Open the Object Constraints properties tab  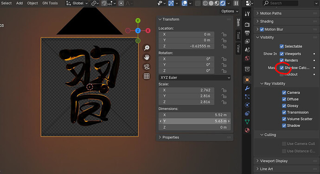pyautogui.click(x=247, y=113)
